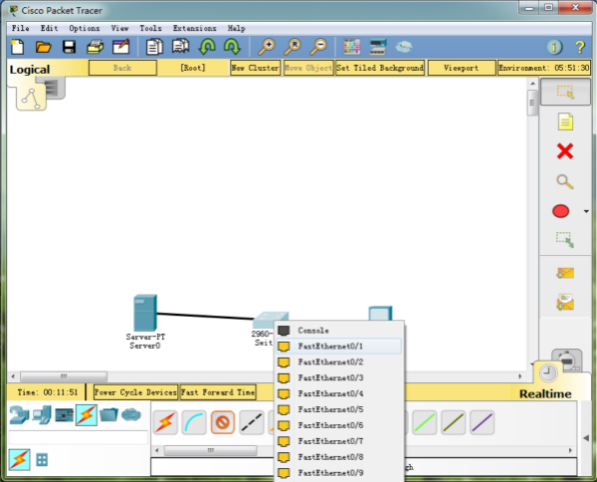Save the network with the floppy icon
Screen dimensions: 597x482
[x=69, y=47]
